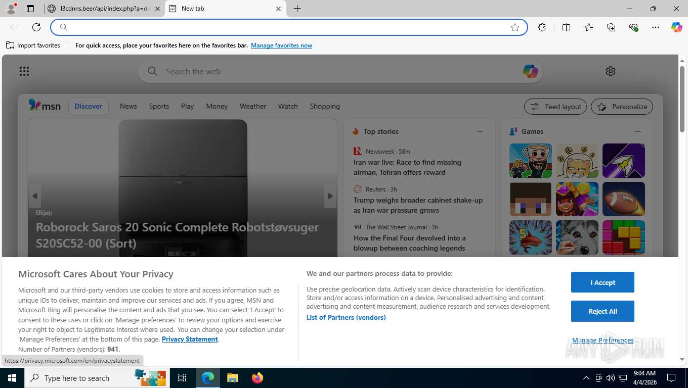Open the Shopping section

click(325, 106)
